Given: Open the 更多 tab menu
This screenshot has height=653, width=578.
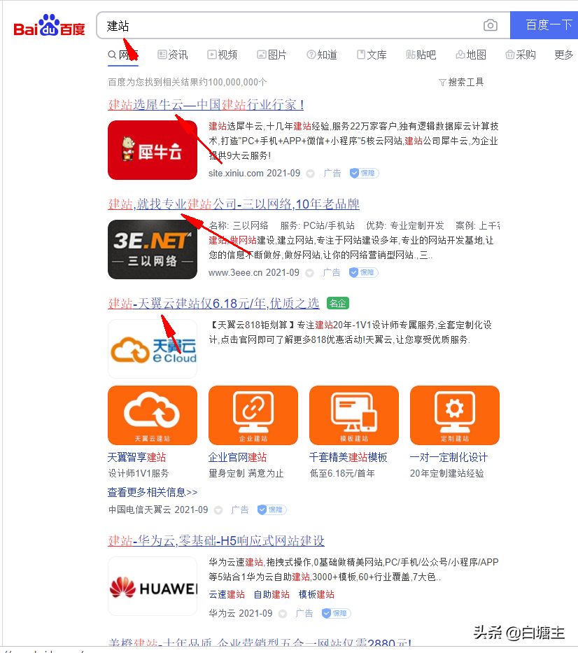Looking at the screenshot, I should 564,55.
